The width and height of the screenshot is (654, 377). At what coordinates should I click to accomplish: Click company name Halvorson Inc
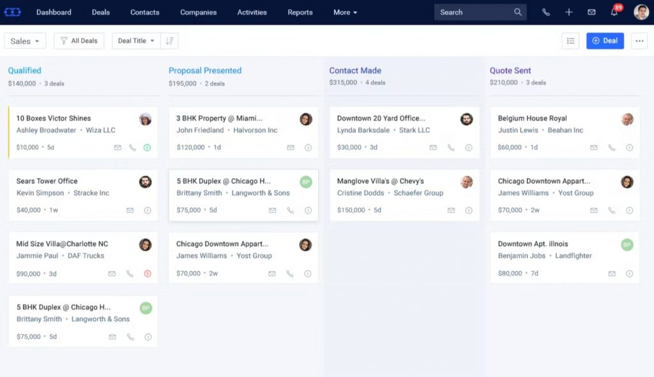255,130
